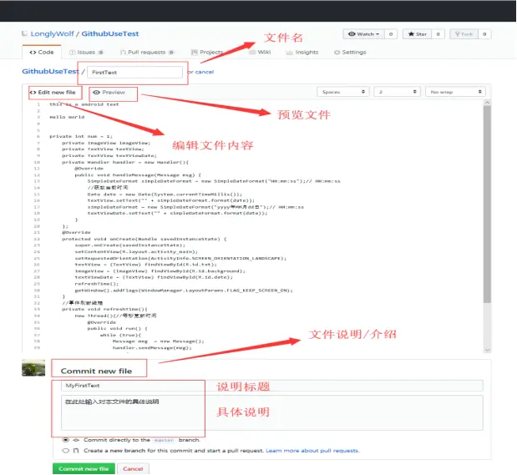This screenshot has width=517, height=475.
Task: Expand the Spaces indent mode dropdown
Action: coord(343,92)
